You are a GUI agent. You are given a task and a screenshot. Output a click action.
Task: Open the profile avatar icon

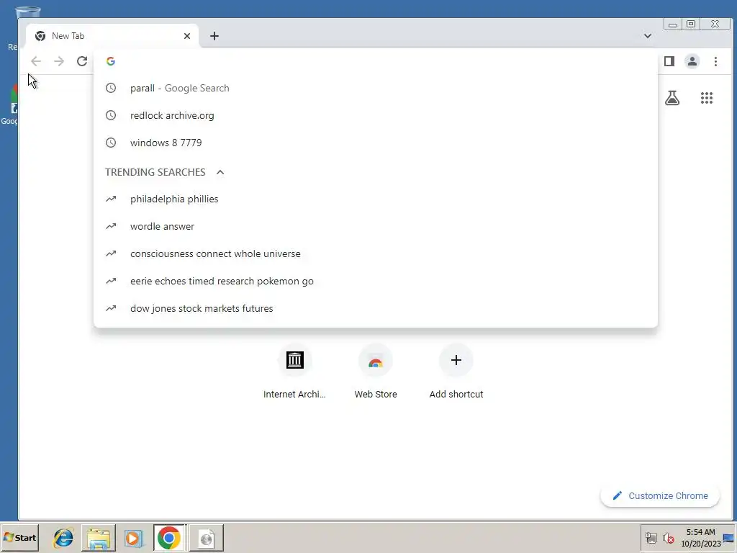(692, 61)
